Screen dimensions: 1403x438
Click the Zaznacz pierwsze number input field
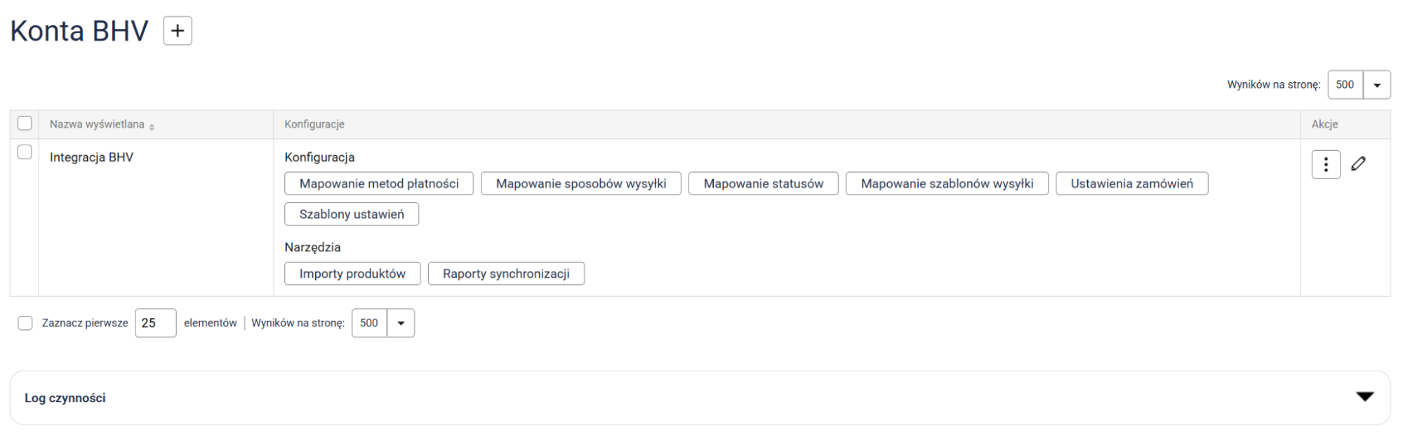point(155,323)
